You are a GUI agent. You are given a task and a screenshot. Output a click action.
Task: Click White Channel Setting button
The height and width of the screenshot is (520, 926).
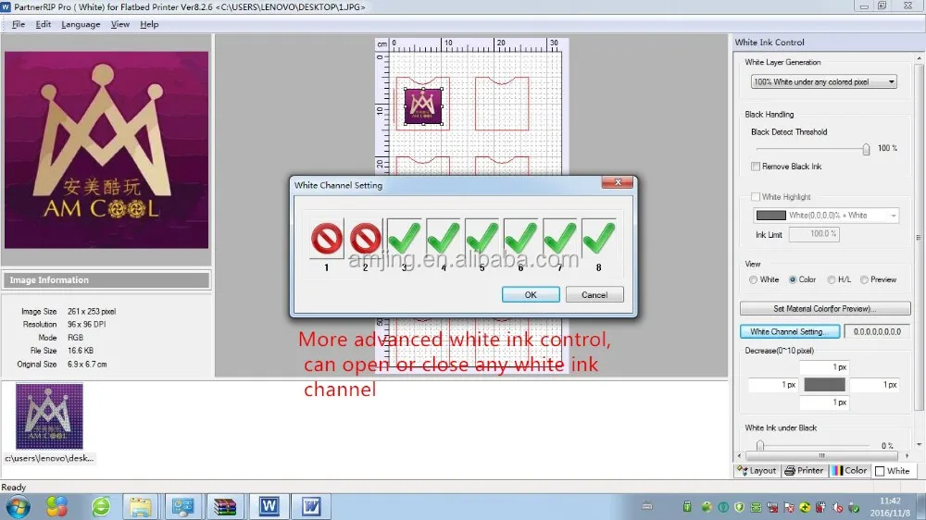click(790, 332)
